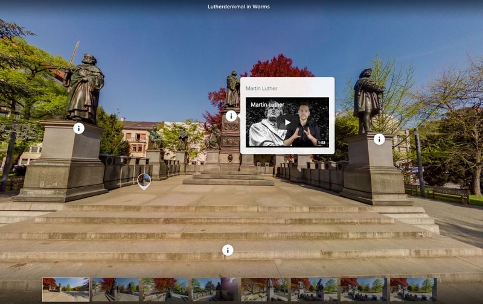Click info hotspot on central Luther monument
Image resolution: width=483 pixels, height=304 pixels.
(231, 116)
